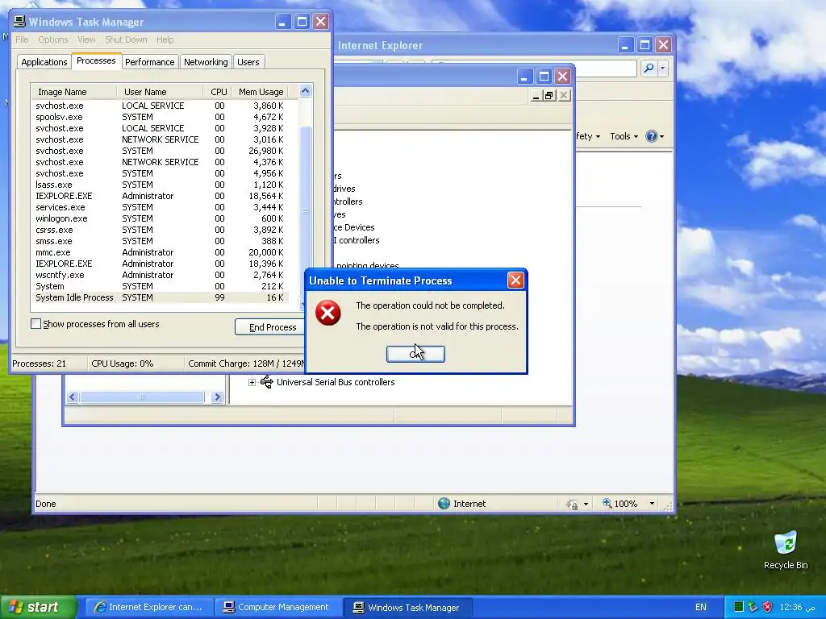Screen dimensions: 826x619
Task: Open the Recycle Bin desktop icon
Action: click(x=786, y=550)
